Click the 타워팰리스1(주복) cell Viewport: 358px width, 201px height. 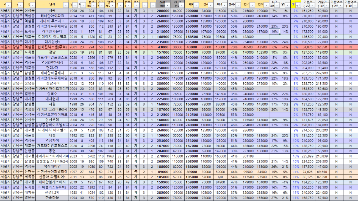click(x=52, y=187)
